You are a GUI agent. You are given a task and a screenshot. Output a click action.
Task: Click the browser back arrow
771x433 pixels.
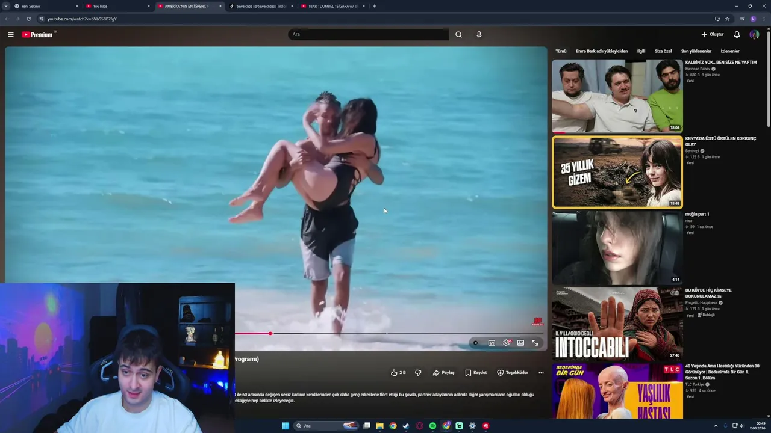(7, 19)
